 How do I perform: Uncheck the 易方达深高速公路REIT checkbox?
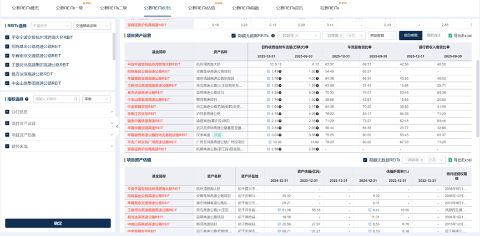point(7,74)
